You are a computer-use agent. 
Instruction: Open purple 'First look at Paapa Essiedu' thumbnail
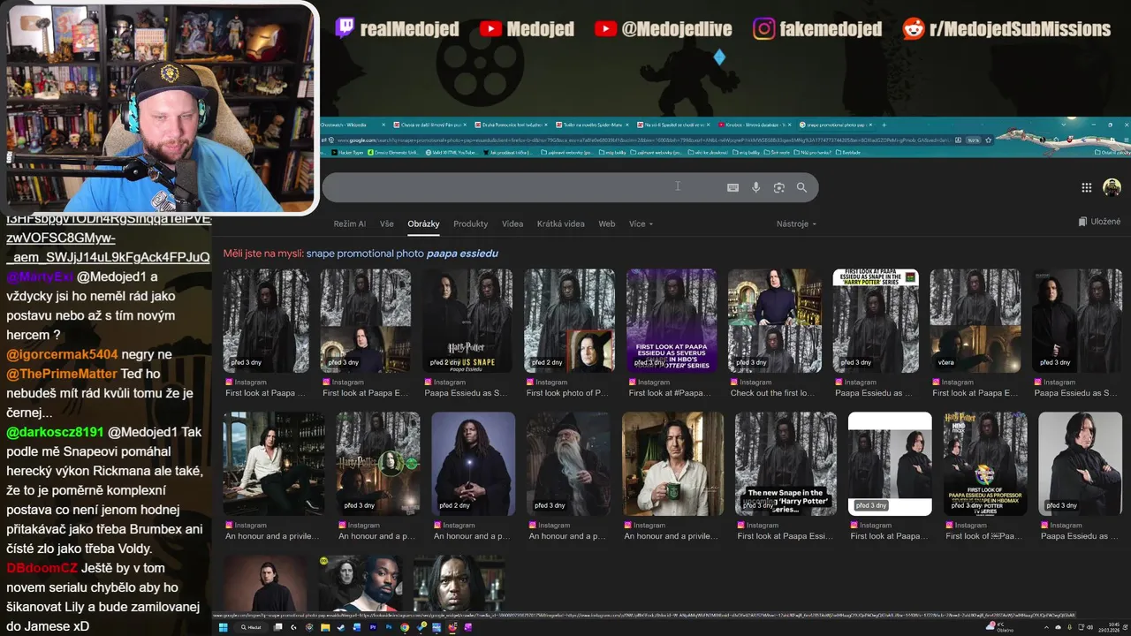[672, 321]
